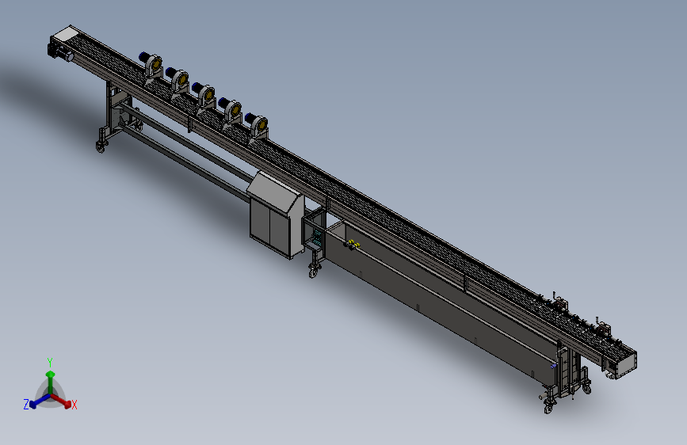Screen dimensions: 687x445
Task: Select the ladder-like support frame at the trough's lower-right end
Action: tap(569, 370)
